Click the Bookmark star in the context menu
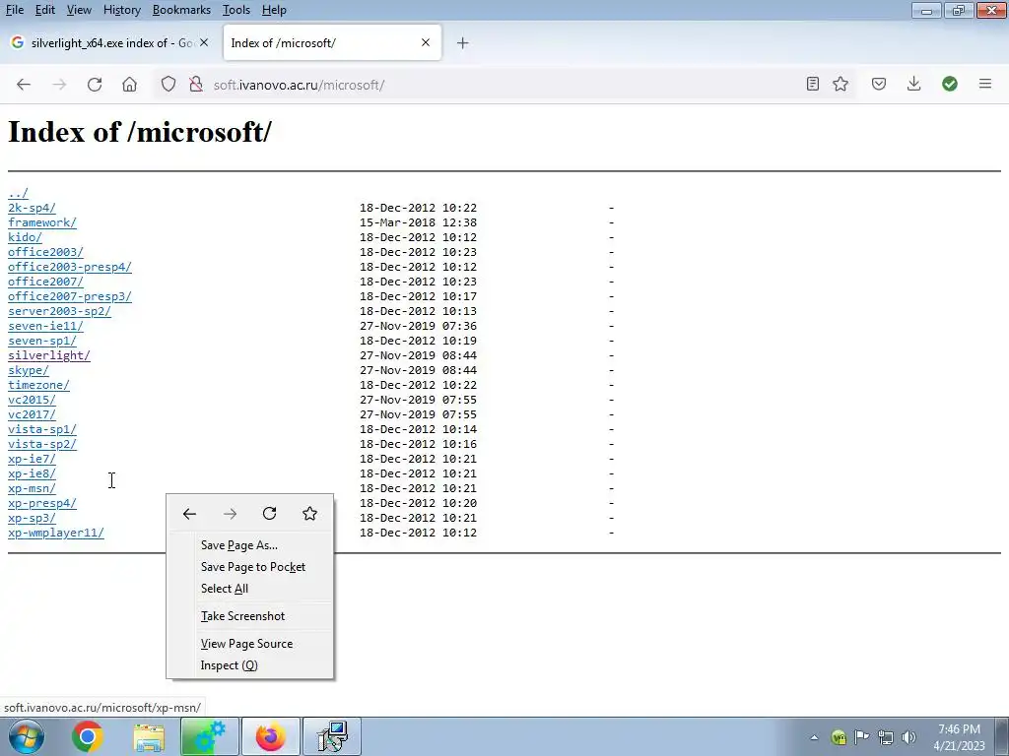Viewport: 1009px width, 756px height. (x=309, y=514)
